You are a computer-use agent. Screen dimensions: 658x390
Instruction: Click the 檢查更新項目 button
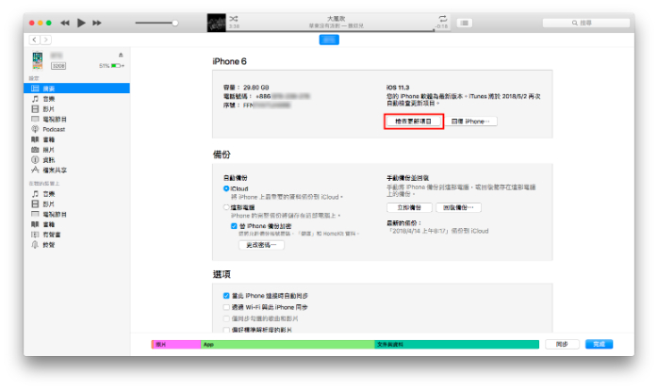(x=414, y=122)
